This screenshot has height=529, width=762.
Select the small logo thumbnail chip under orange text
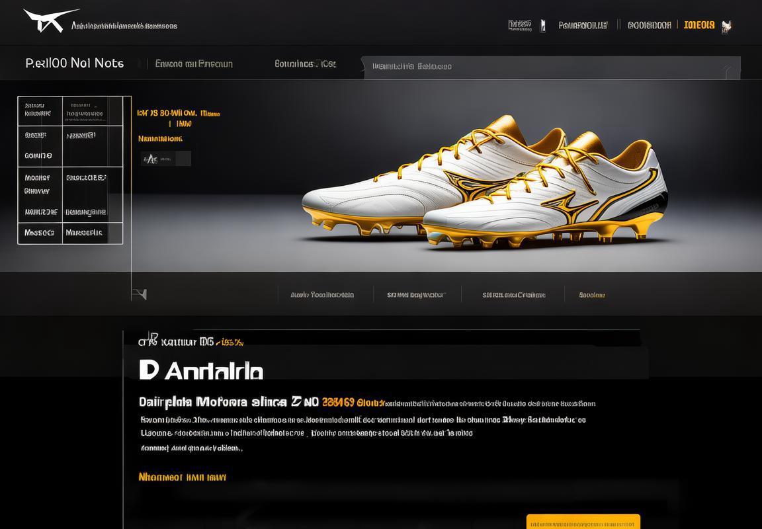click(x=166, y=158)
